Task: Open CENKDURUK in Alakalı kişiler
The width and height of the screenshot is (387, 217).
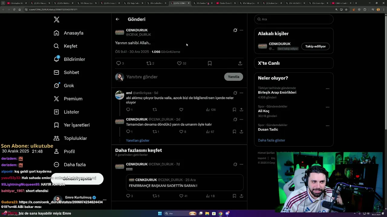Action: [280, 44]
